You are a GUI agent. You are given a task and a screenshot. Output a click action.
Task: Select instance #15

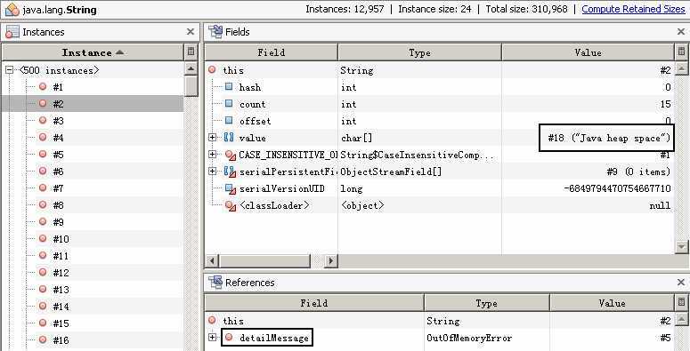[61, 323]
